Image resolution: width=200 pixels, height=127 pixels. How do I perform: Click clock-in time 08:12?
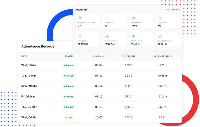point(99,97)
